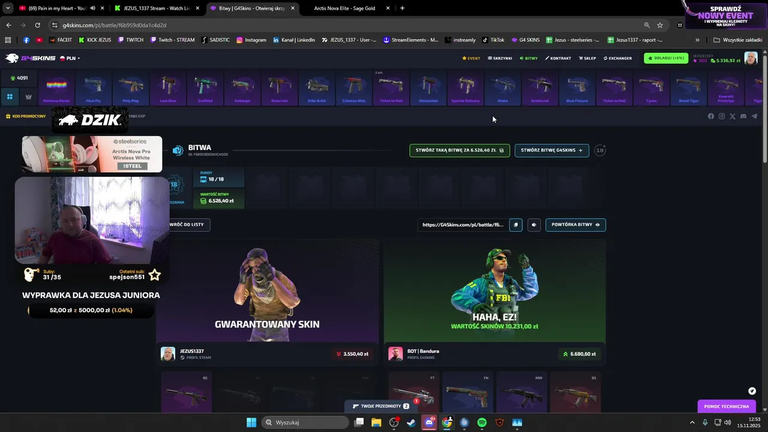Open the Special Delivery skin drop
This screenshot has width=768, height=432.
[x=466, y=88]
